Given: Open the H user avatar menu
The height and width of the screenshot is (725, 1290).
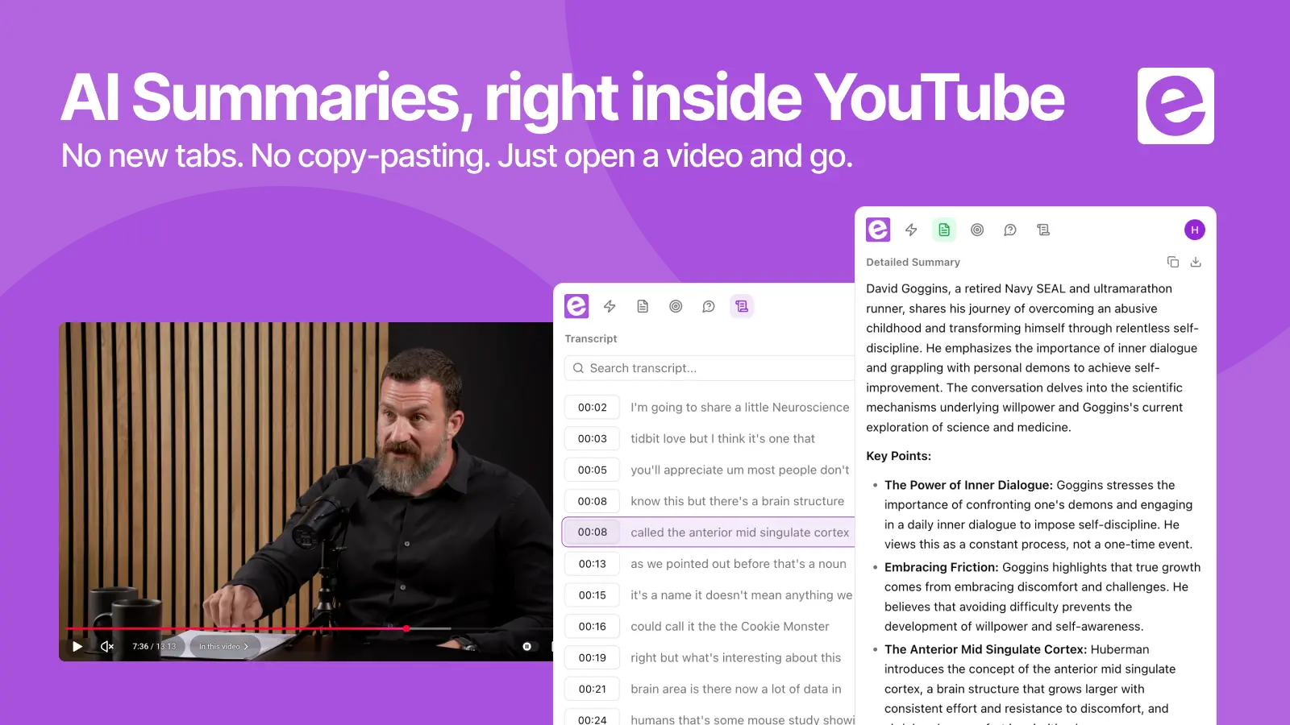Looking at the screenshot, I should point(1195,230).
